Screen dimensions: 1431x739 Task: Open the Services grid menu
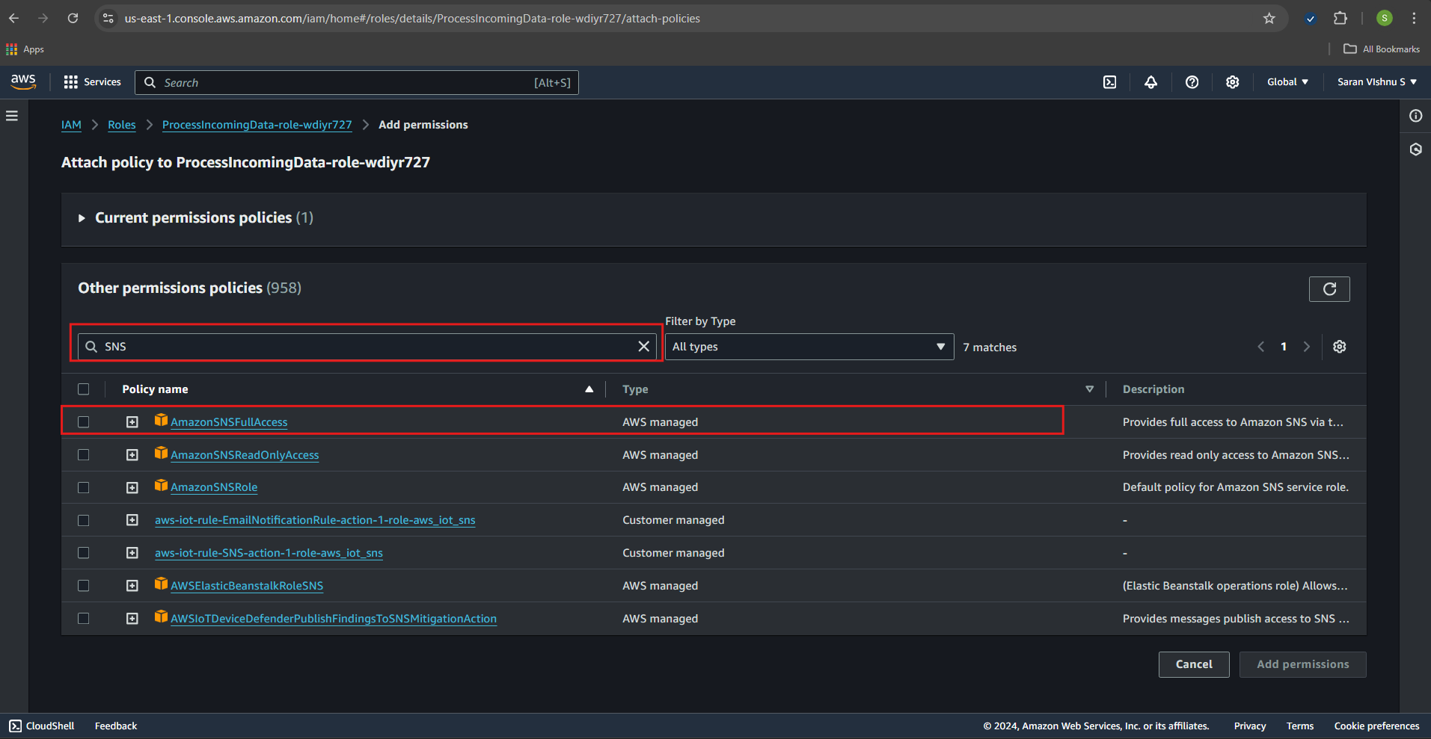click(x=92, y=82)
